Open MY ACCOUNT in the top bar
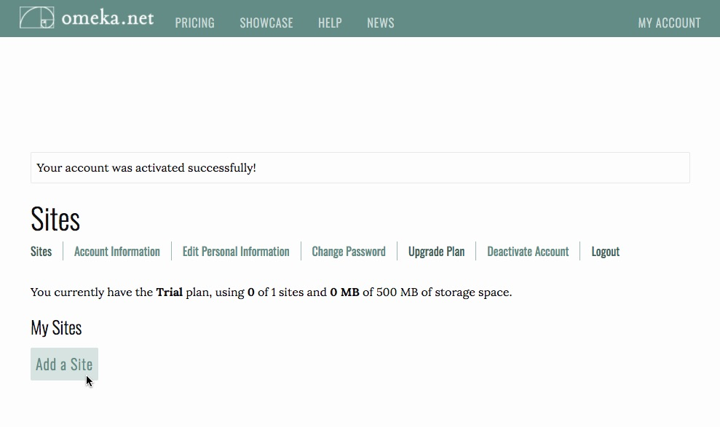 pyautogui.click(x=668, y=23)
